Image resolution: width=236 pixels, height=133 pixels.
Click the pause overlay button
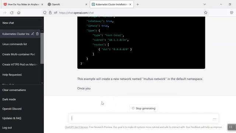coord(231,127)
